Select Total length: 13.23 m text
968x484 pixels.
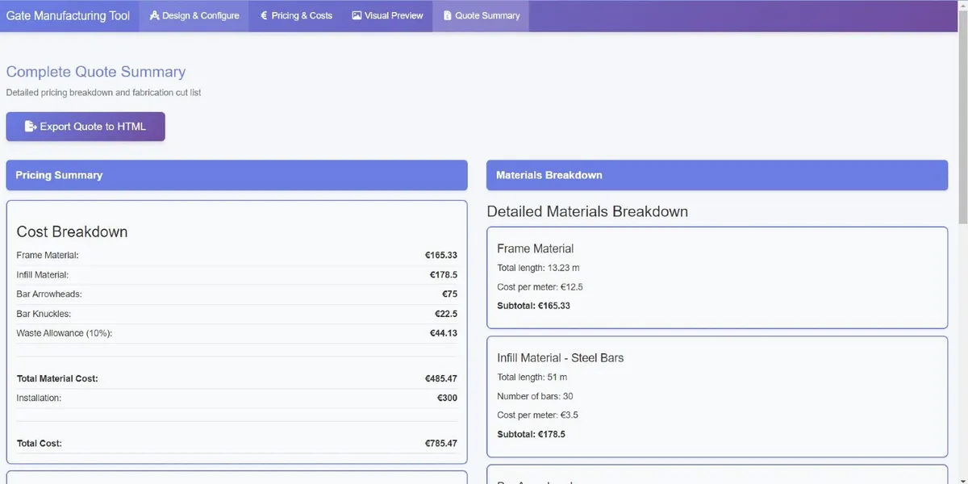[x=538, y=268]
